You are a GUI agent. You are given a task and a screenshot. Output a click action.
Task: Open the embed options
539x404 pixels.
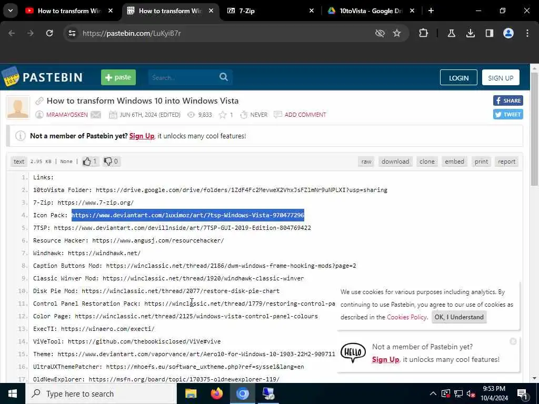[454, 161]
